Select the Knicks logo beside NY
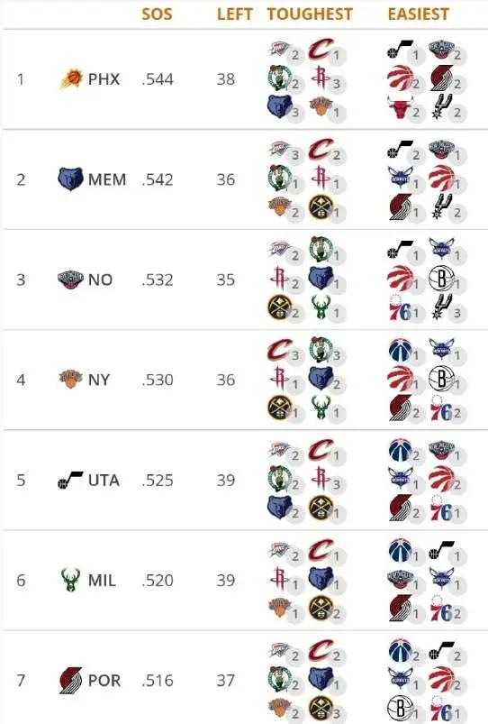This screenshot has width=488, height=724. 70,379
